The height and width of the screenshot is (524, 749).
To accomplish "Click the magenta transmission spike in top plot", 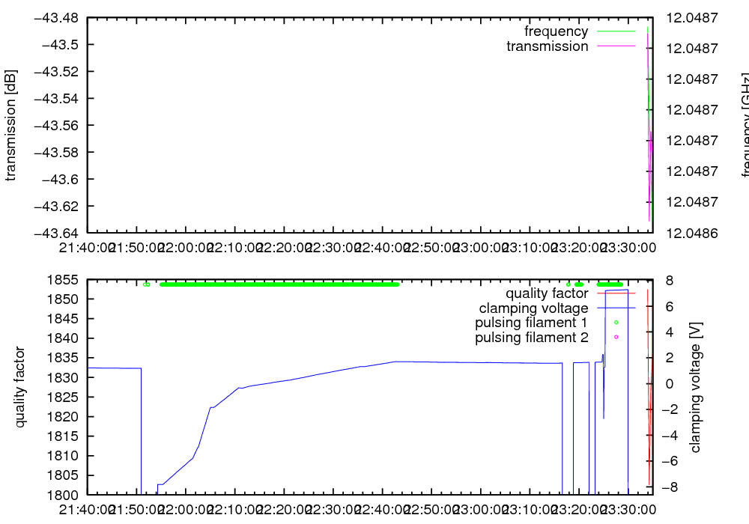I will coord(649,150).
